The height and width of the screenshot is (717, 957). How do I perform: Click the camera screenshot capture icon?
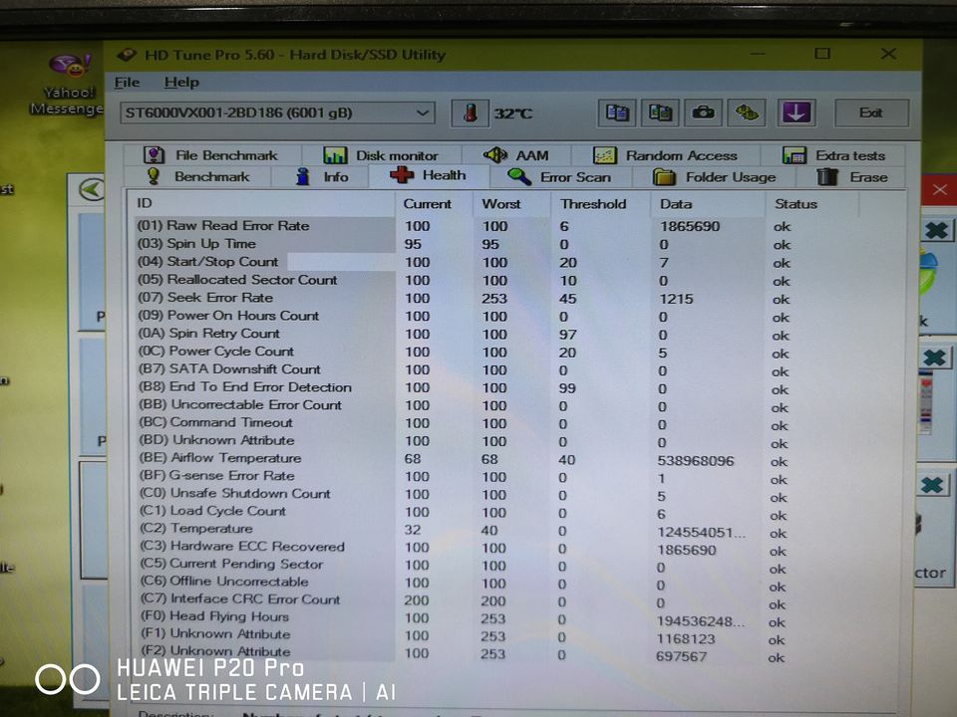[703, 112]
